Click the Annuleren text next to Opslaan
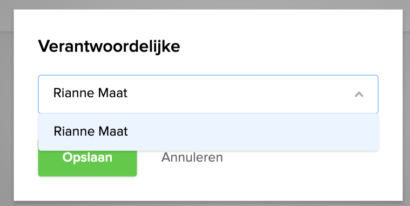The image size is (410, 206). tap(192, 157)
